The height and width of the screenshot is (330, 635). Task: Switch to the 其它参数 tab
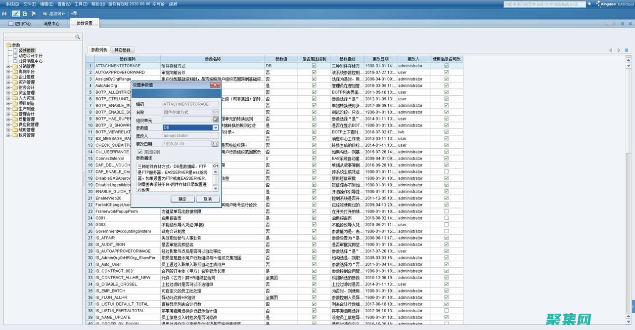point(123,50)
